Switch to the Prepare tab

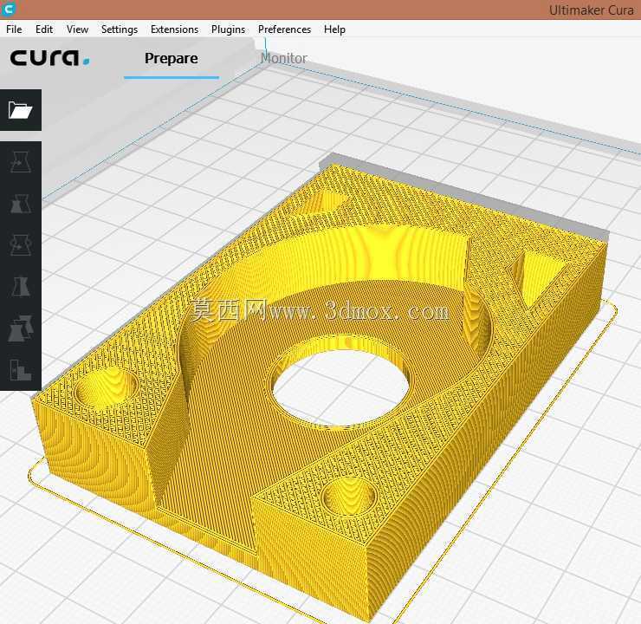(x=172, y=58)
